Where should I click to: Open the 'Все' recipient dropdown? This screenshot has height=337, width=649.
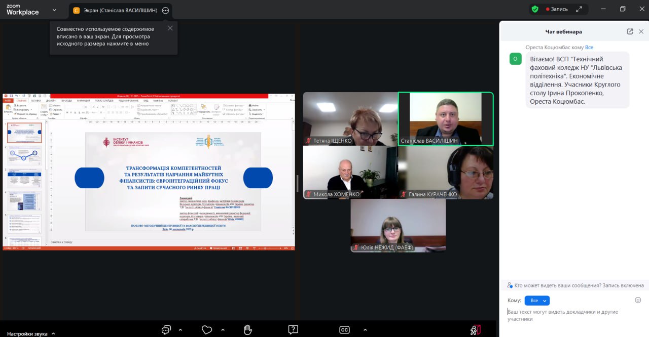click(537, 301)
